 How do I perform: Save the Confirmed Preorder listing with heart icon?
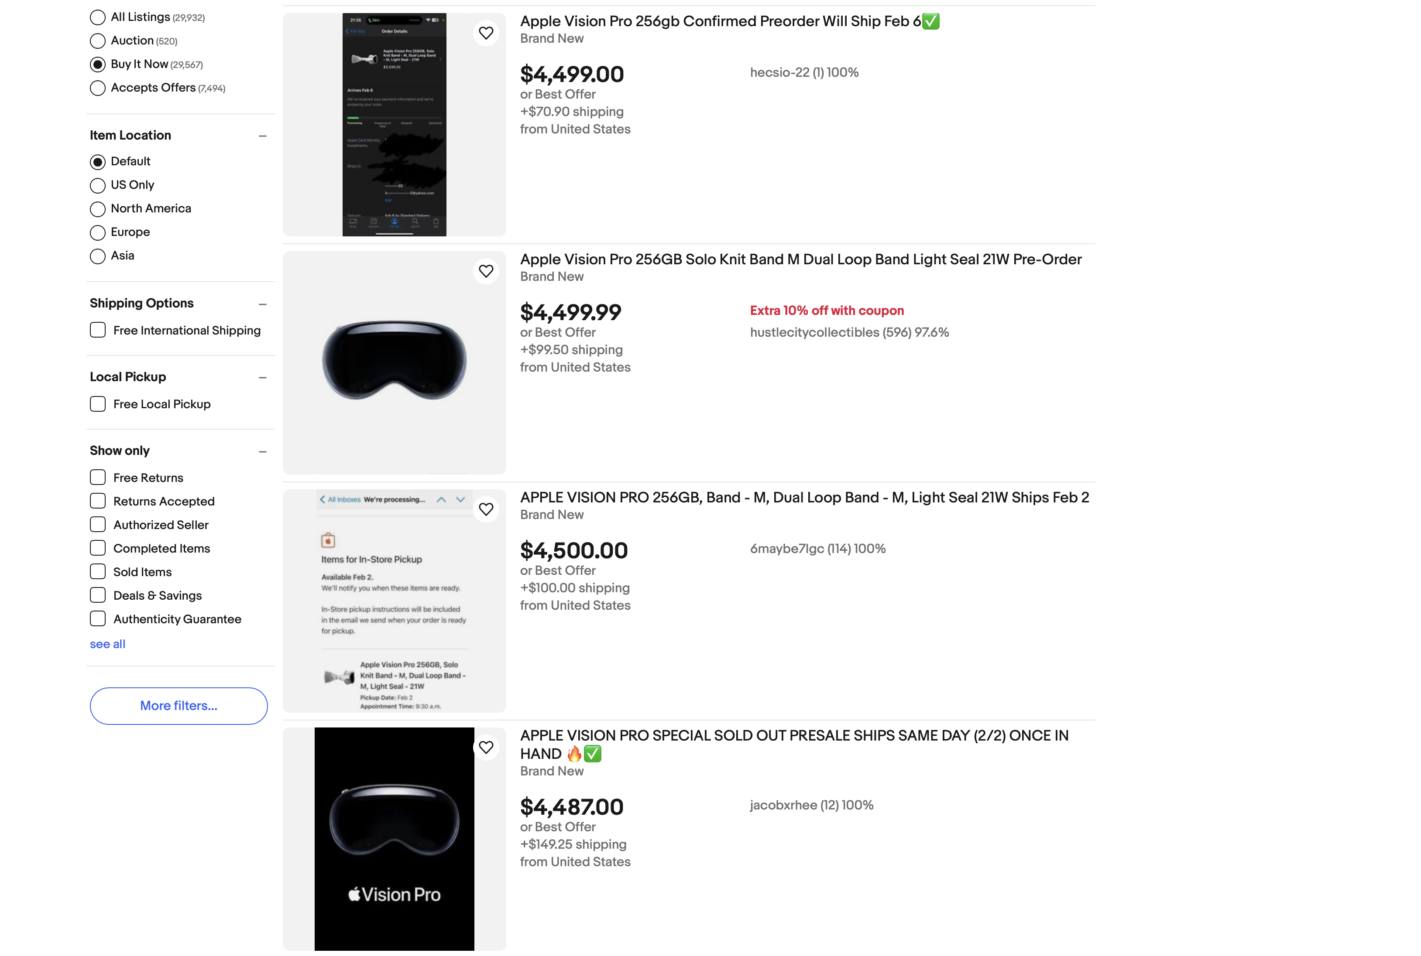click(486, 33)
